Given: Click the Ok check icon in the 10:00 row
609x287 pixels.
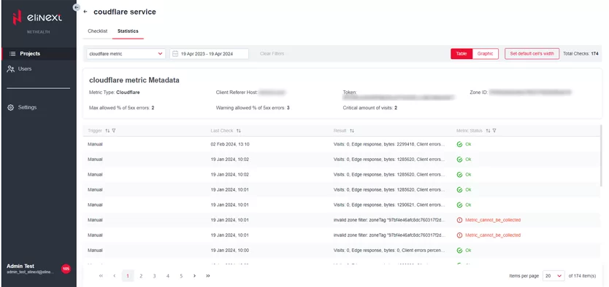Looking at the screenshot, I should [459, 251].
